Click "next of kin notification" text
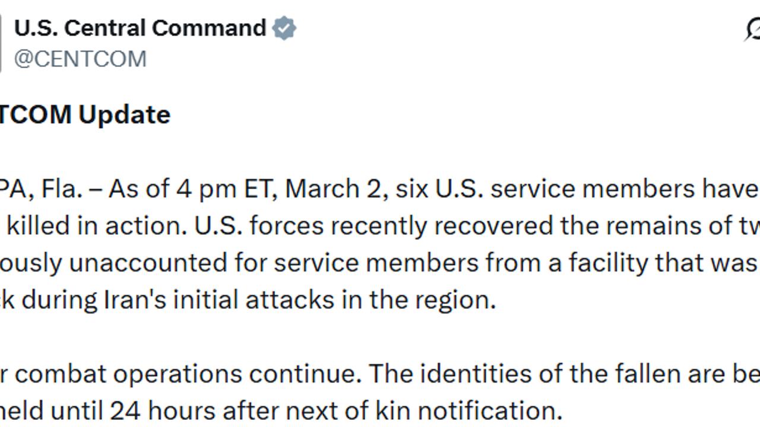 point(423,410)
